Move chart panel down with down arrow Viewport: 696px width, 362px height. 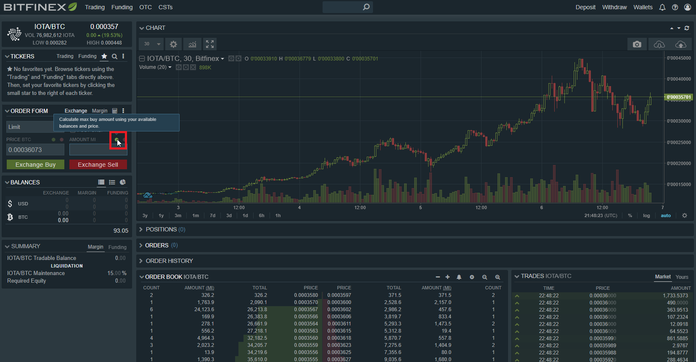point(679,28)
